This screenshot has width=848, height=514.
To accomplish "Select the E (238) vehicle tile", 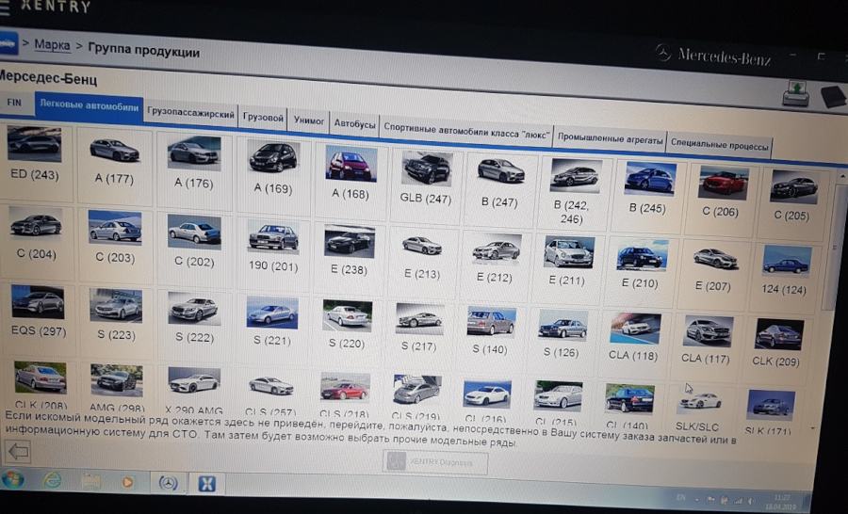I will 350,249.
